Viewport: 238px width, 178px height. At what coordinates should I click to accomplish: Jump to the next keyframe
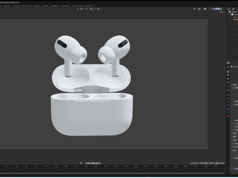(97, 163)
